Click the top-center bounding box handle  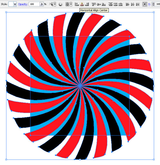pyautogui.click(x=80, y=12)
